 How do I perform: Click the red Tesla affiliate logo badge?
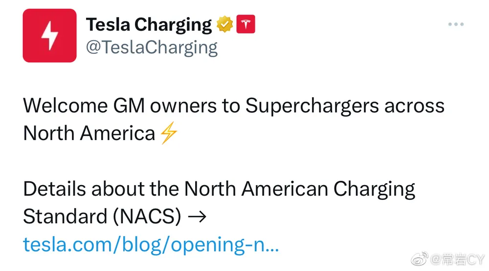(246, 24)
